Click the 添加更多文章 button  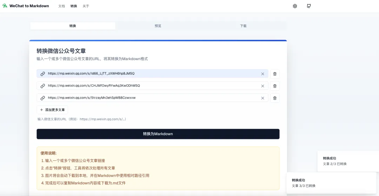point(52,110)
